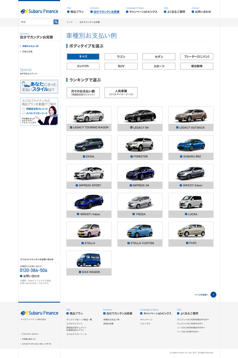Open the LEGACY OUTBACK car thumbnail
The width and height of the screenshot is (238, 358).
tap(191, 119)
